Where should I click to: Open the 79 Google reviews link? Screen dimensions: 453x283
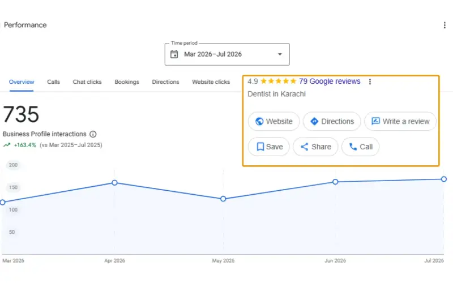(330, 82)
